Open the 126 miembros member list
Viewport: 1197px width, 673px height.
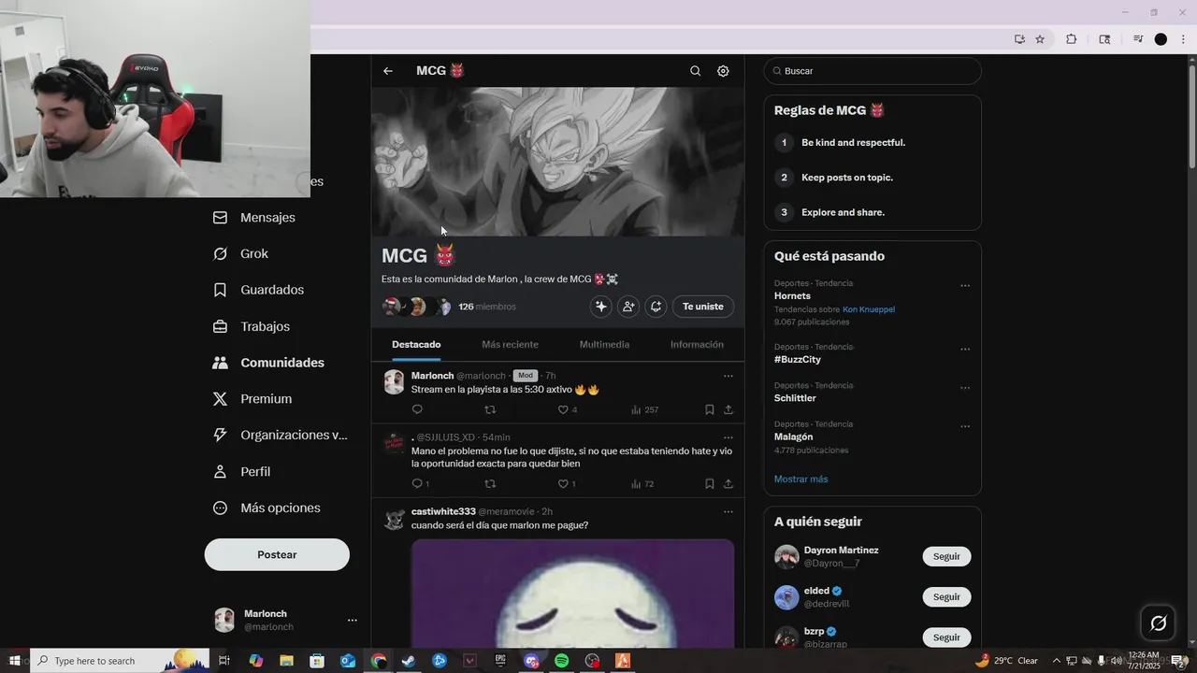[487, 307]
